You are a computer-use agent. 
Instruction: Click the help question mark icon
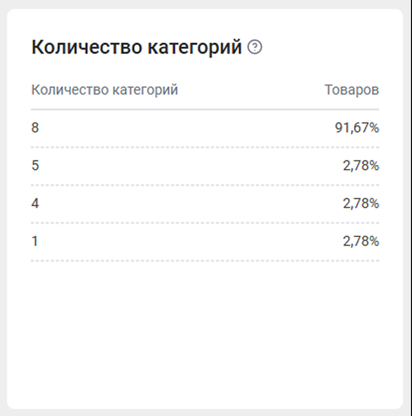click(255, 47)
